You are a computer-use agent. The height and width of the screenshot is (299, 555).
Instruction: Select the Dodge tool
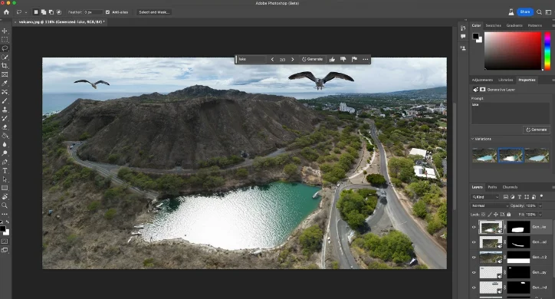pyautogui.click(x=5, y=153)
